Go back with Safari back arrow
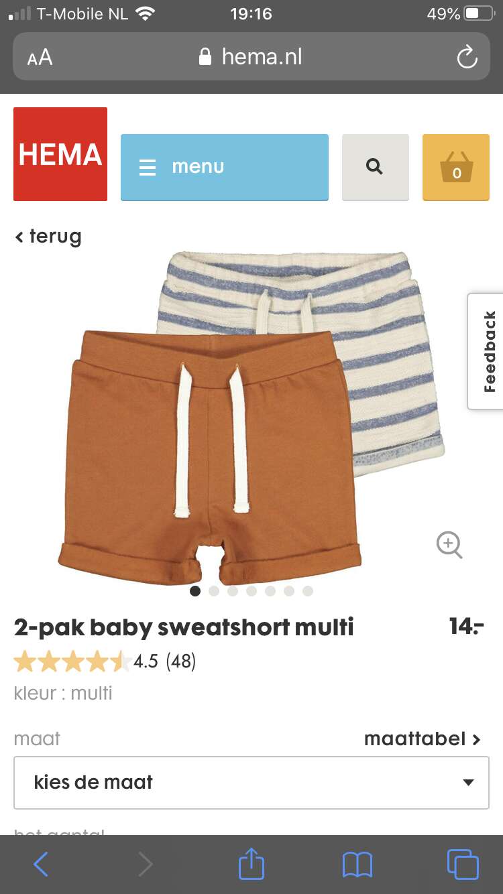This screenshot has height=894, width=503. tap(41, 865)
